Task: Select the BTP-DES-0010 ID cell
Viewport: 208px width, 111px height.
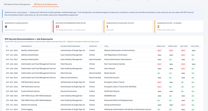Action: 12,87
